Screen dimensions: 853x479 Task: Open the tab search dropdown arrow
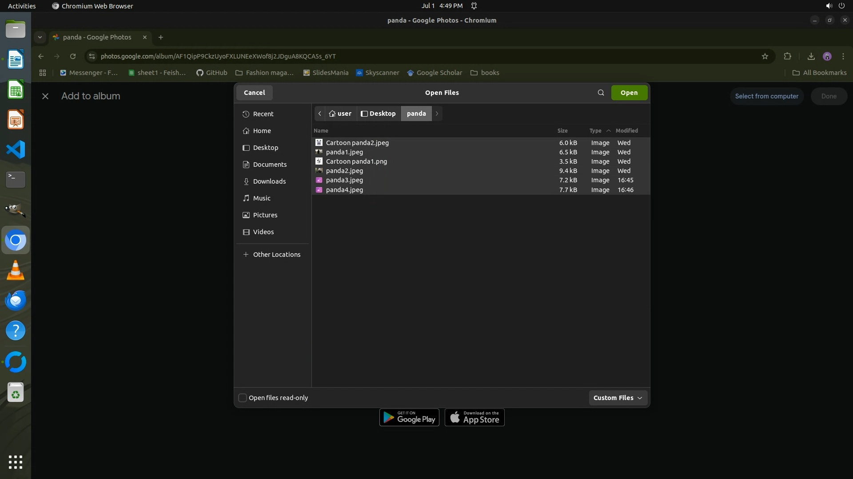click(x=40, y=37)
